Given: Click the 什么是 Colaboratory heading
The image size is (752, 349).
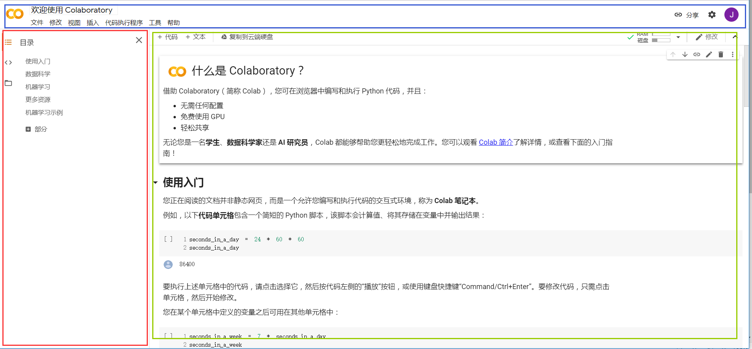Looking at the screenshot, I should [248, 71].
